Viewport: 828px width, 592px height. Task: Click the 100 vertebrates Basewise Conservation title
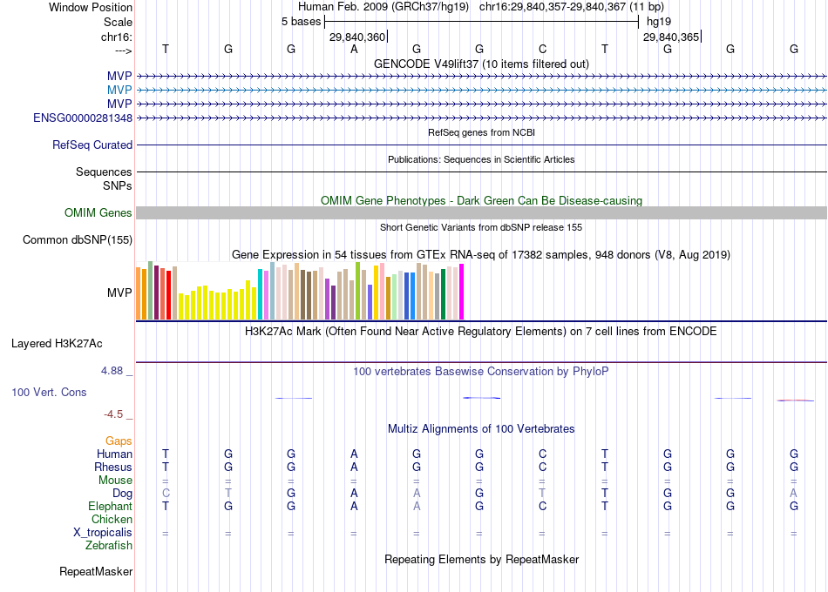tap(481, 372)
